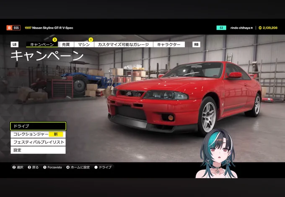Click the RB bumper icon
The image size is (285, 197).
pyautogui.click(x=196, y=45)
